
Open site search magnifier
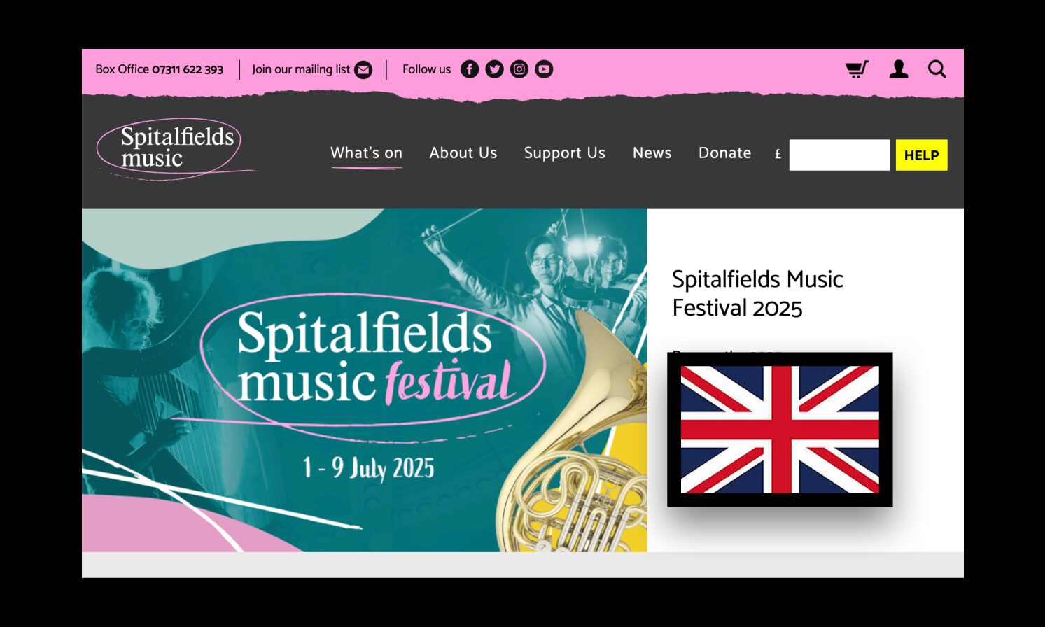click(937, 69)
